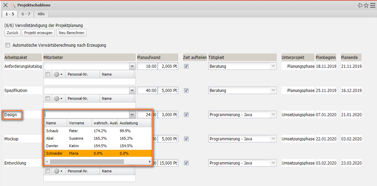Expand Mitarbeiter dropdown for Spezifikation

tap(132, 91)
